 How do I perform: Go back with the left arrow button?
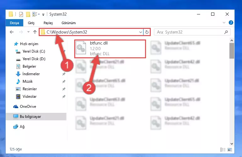(x=12, y=32)
